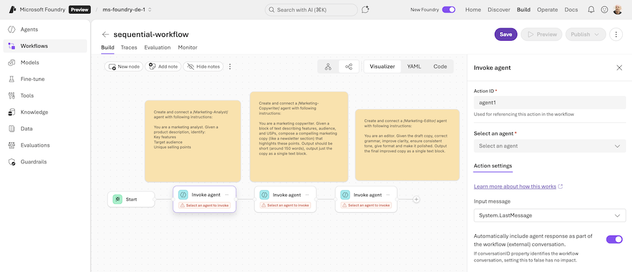The width and height of the screenshot is (632, 272).
Task: Close the Invoke agent panel
Action: click(x=619, y=68)
